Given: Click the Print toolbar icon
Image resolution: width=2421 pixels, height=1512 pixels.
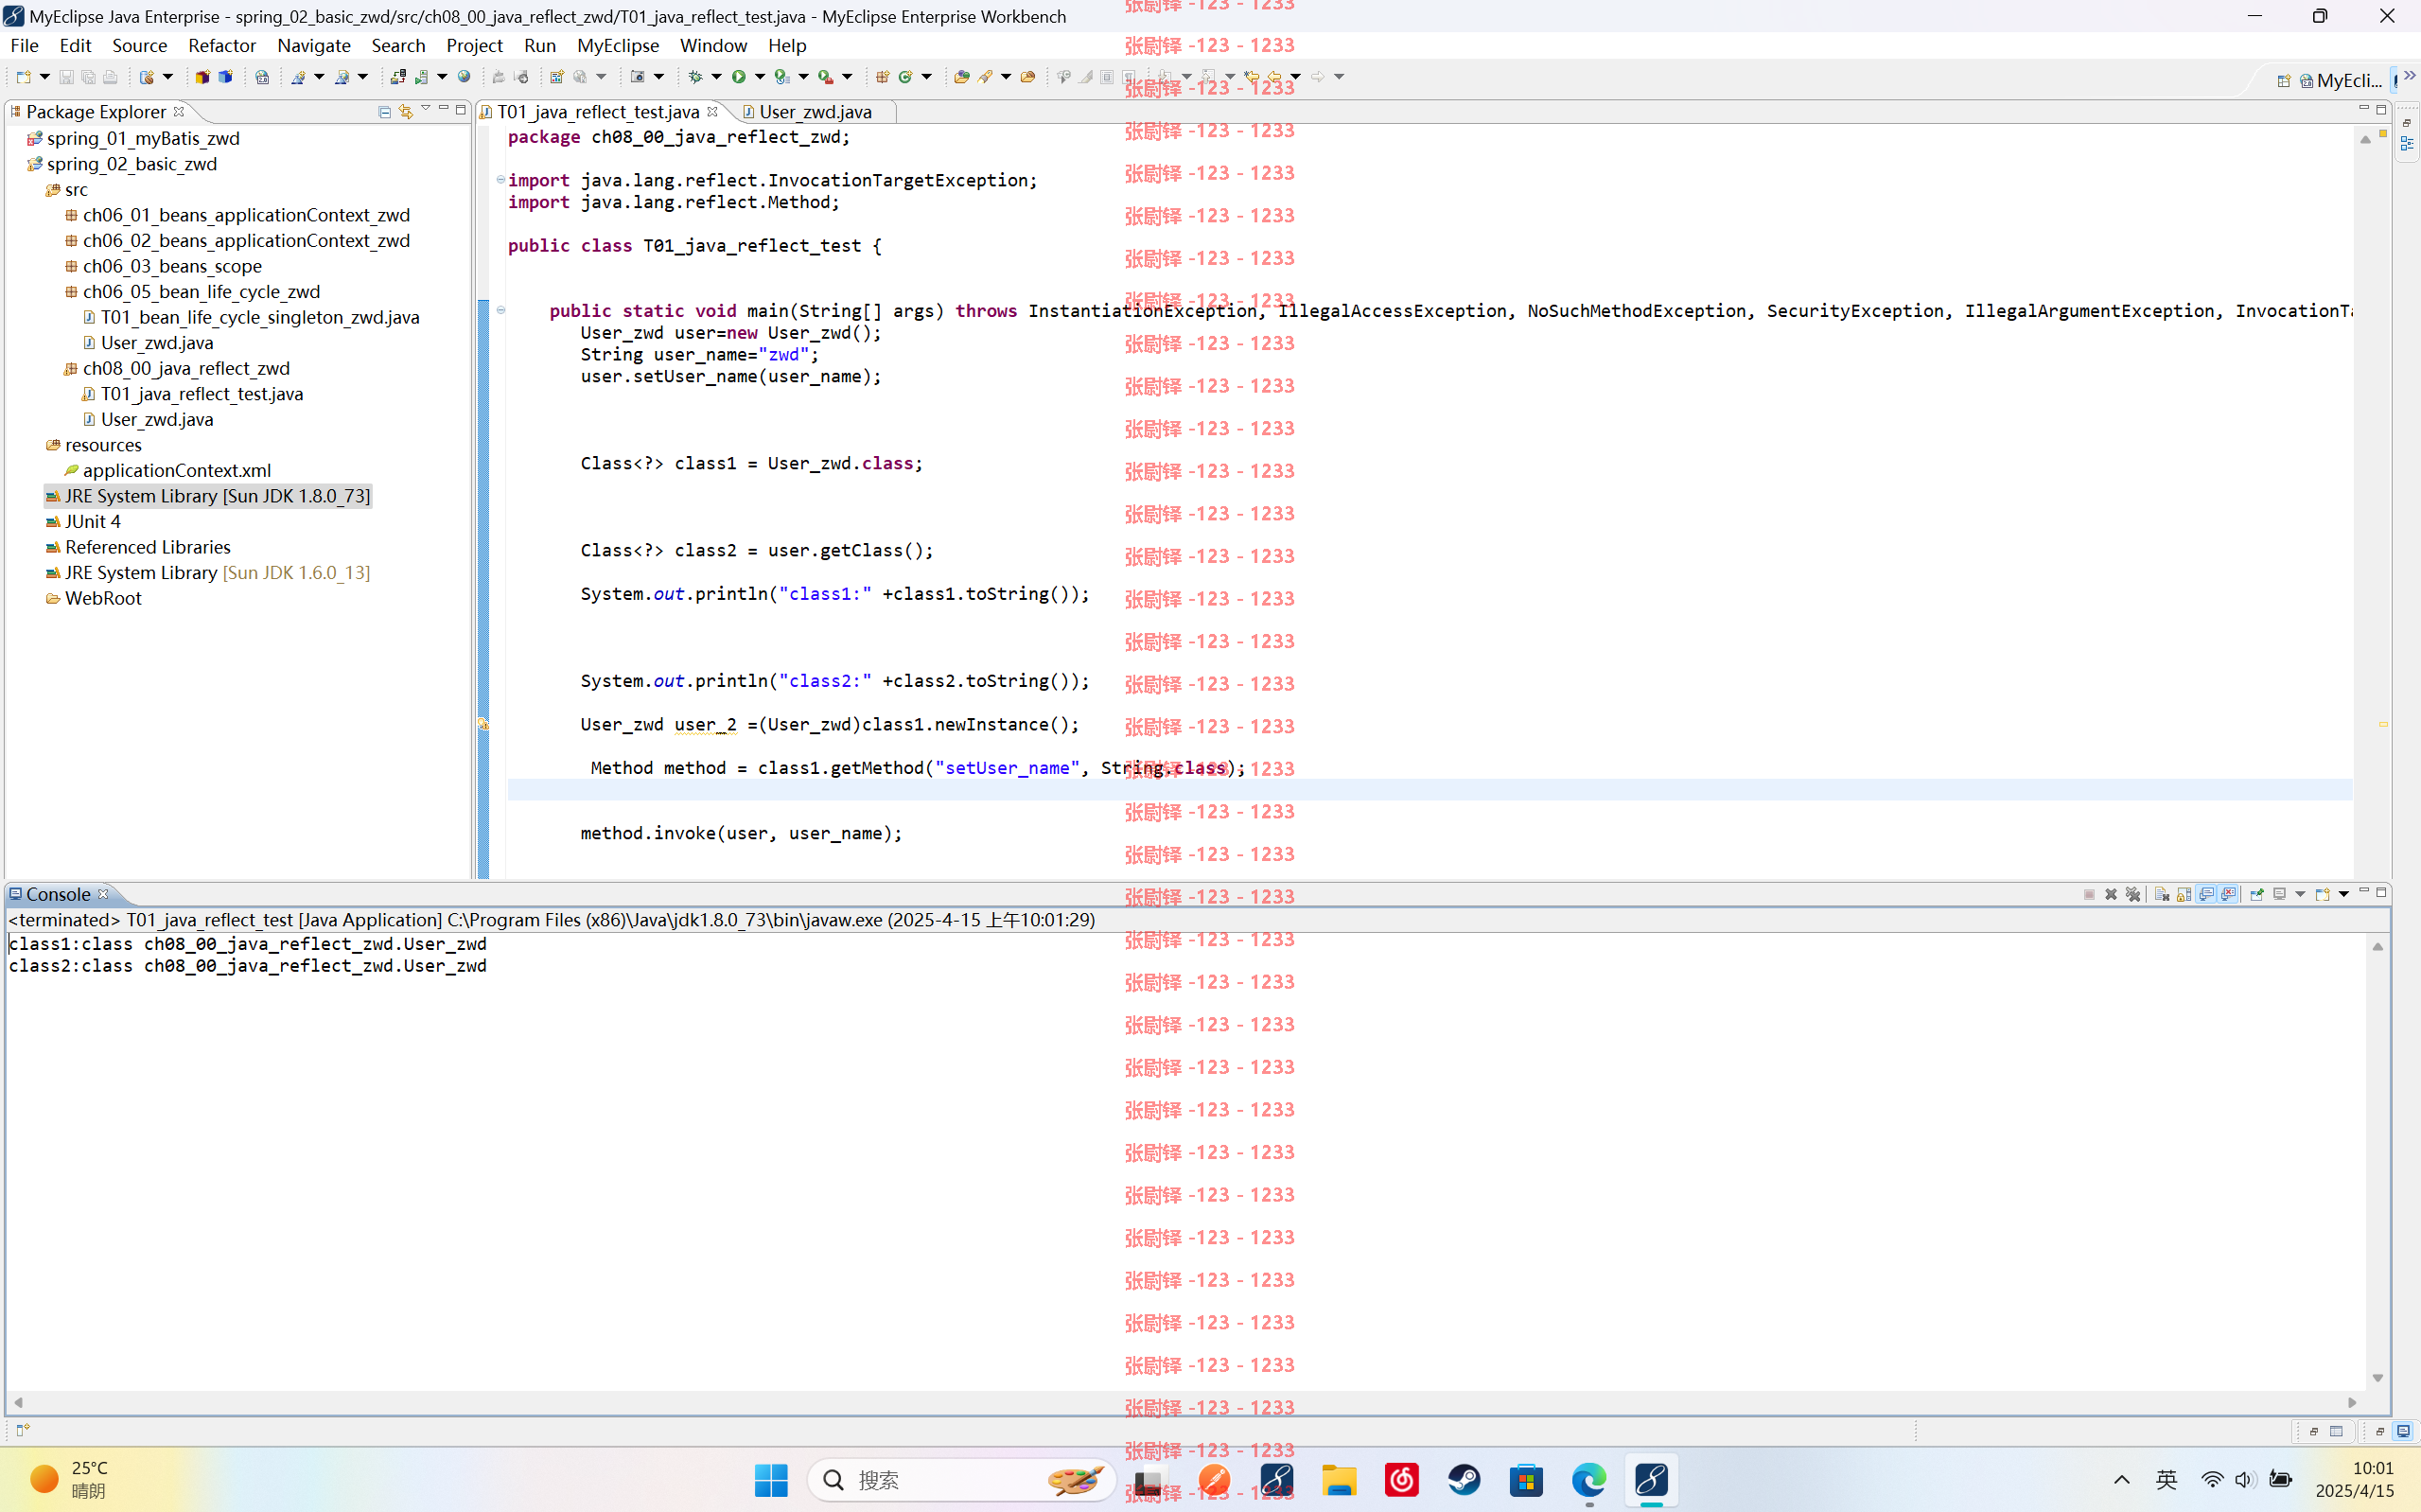Looking at the screenshot, I should point(110,77).
